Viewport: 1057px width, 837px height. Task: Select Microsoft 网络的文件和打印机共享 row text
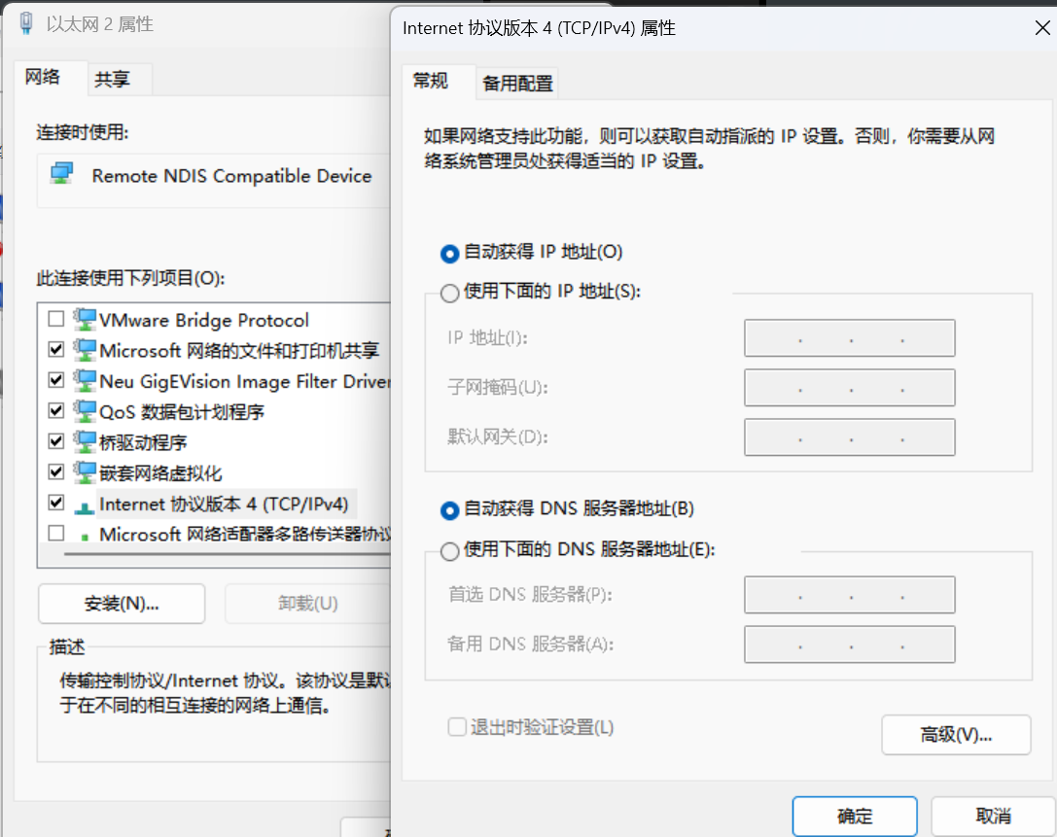tap(239, 350)
